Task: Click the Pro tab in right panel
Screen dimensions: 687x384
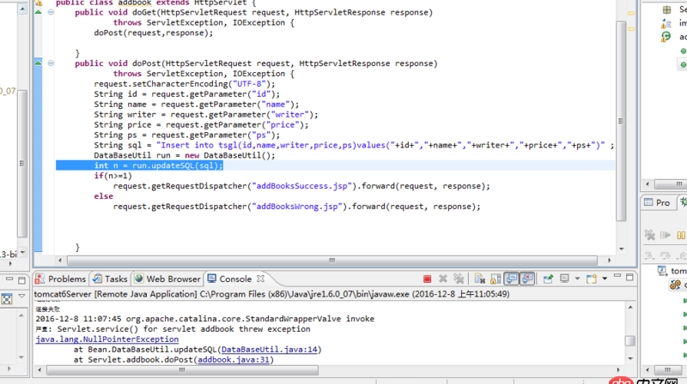Action: point(657,202)
